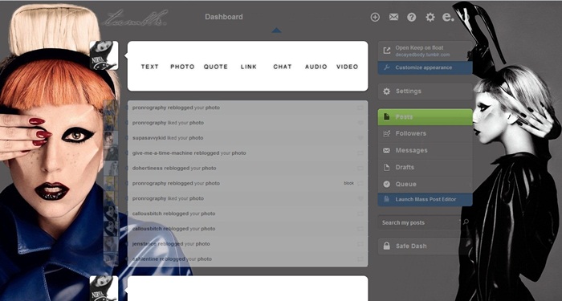
Task: Open the ashlentine username
Action: pyautogui.click(x=145, y=258)
